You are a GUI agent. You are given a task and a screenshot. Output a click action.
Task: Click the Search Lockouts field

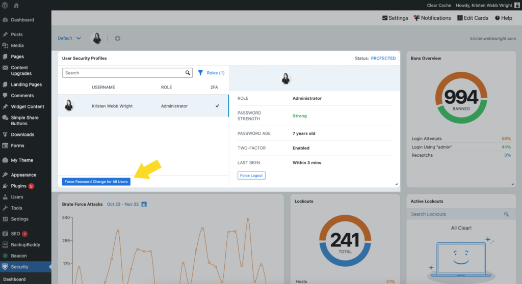coord(461,214)
